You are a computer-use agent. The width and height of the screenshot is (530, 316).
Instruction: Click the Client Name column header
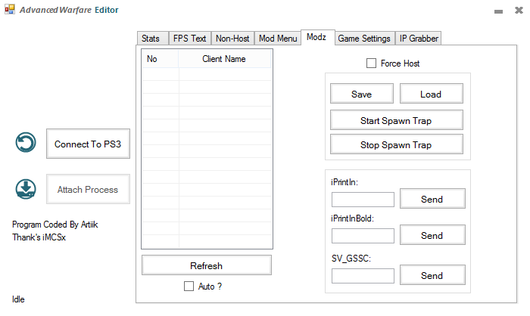click(x=224, y=59)
